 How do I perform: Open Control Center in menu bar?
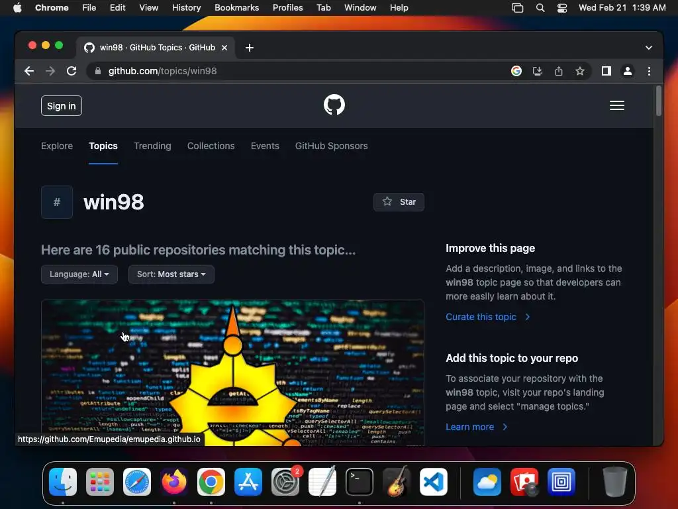(x=561, y=8)
